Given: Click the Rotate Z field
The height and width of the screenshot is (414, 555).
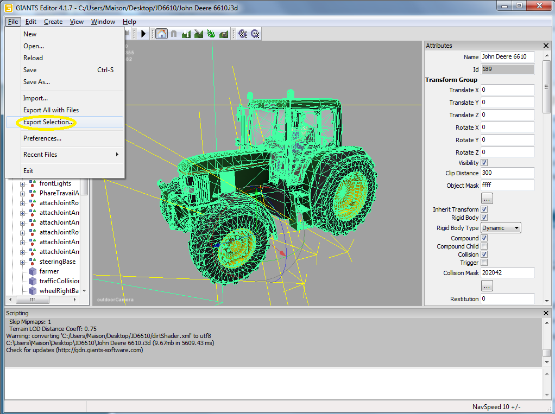Looking at the screenshot, I should tap(507, 152).
